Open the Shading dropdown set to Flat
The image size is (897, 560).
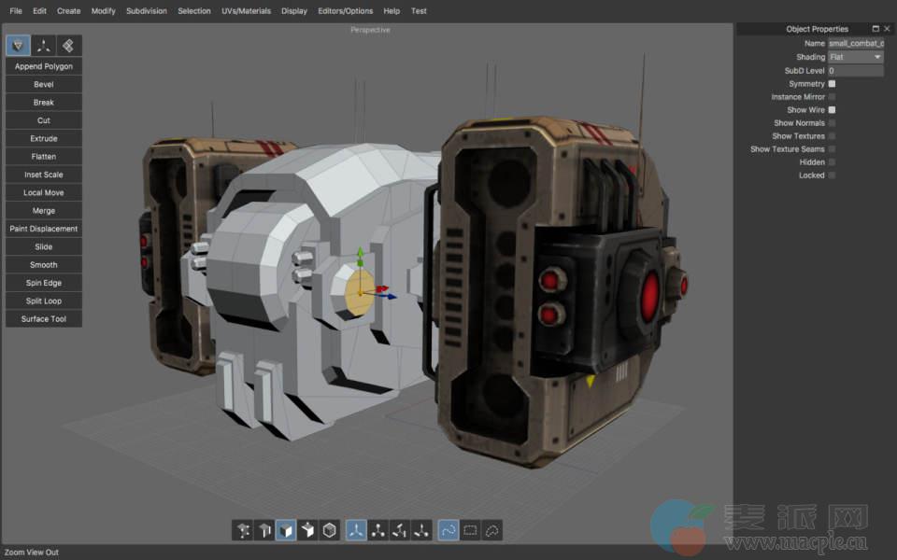pyautogui.click(x=855, y=57)
